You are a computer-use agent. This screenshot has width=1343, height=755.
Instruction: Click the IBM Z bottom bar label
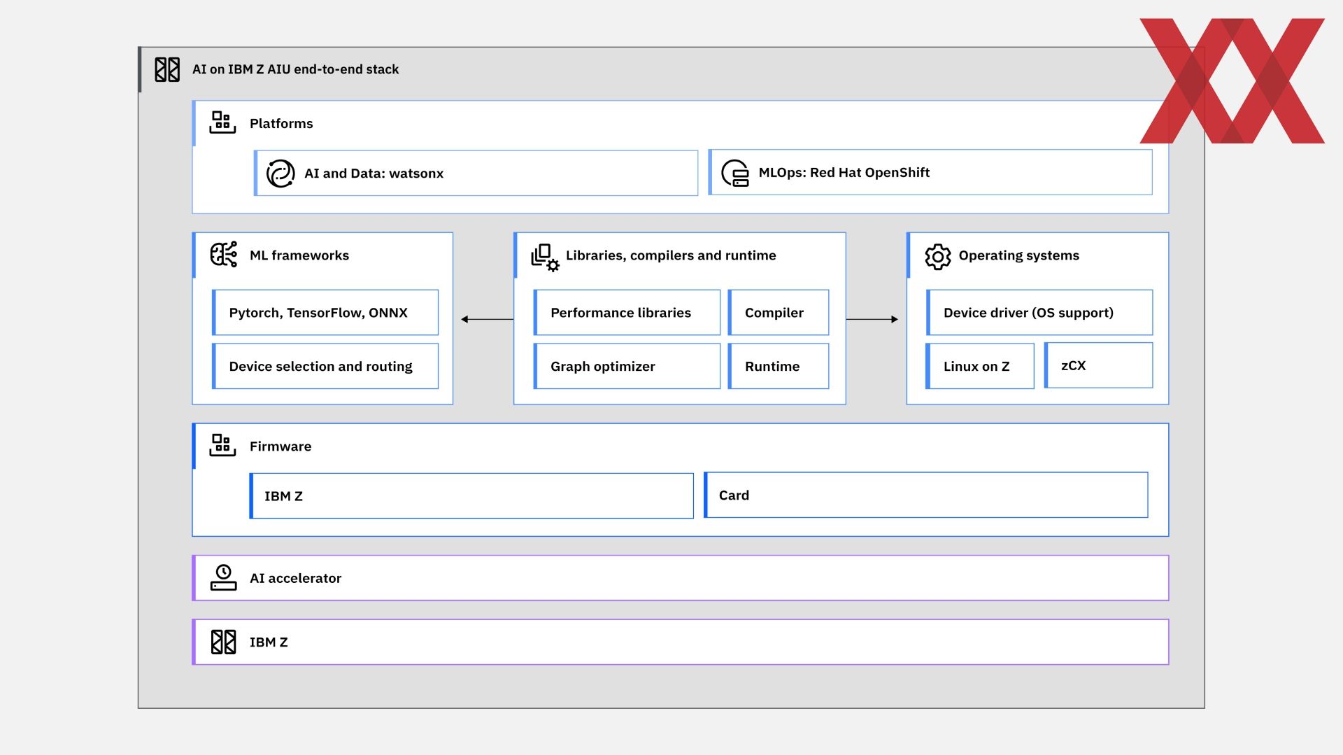coord(269,642)
